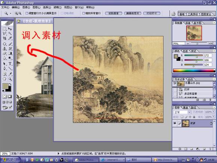Reset default foreground and background colors

[3, 91]
